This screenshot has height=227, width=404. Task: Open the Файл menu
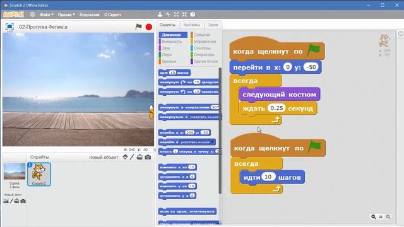pyautogui.click(x=46, y=15)
